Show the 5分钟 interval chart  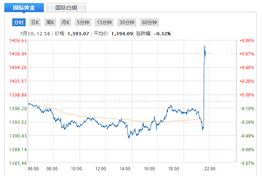[83, 22]
